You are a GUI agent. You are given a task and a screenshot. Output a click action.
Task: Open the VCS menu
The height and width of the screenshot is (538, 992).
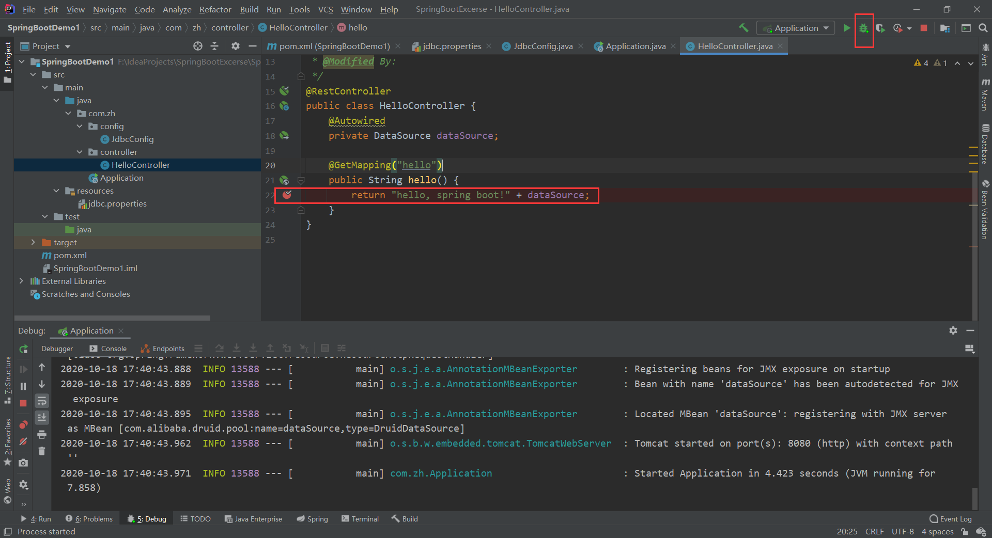326,9
